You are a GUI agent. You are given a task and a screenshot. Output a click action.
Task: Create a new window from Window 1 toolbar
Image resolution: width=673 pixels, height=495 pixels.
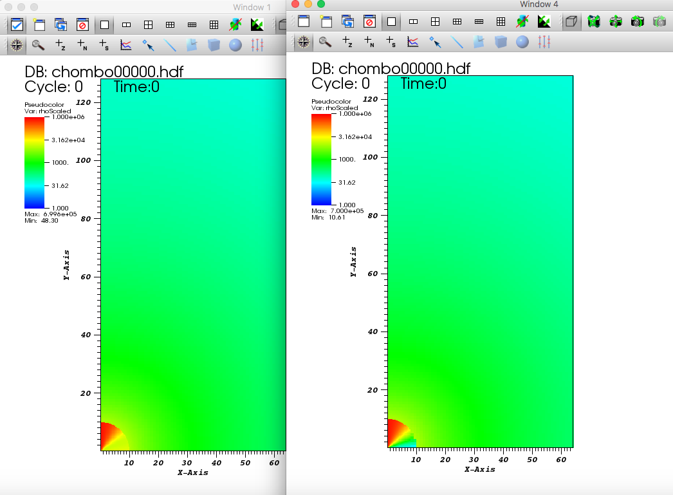39,24
